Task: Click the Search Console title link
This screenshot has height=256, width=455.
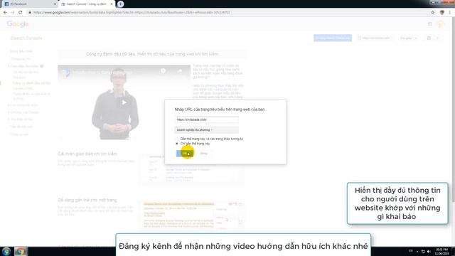Action: (x=26, y=38)
